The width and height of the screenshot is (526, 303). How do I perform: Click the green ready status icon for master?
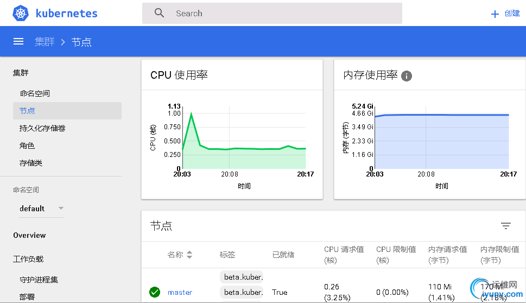tap(155, 292)
